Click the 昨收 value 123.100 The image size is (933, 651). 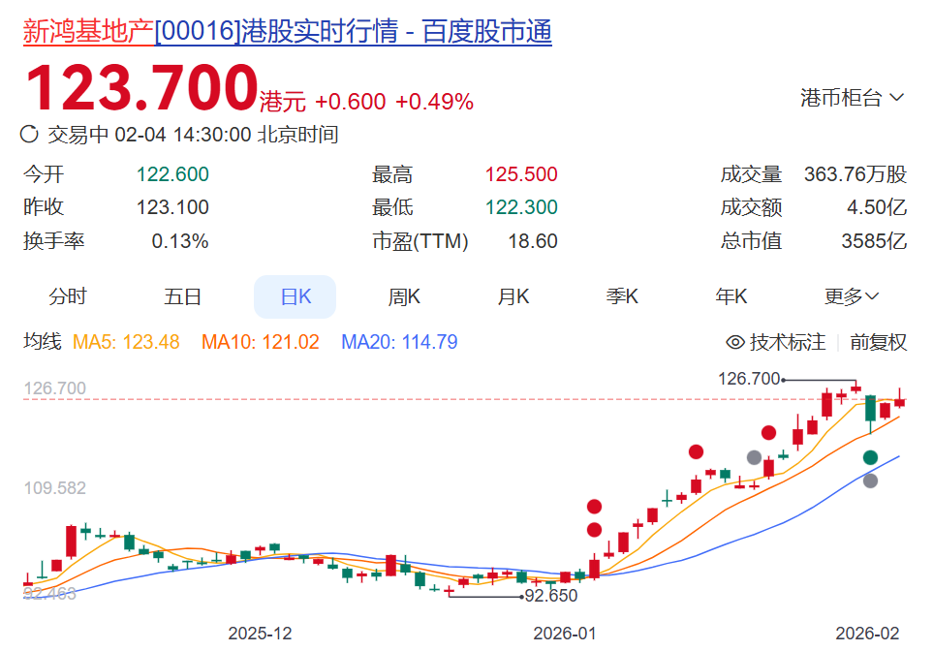click(x=172, y=207)
